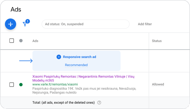Click the blue arrow pointing to the recommendation
The height and width of the screenshot is (109, 190).
[x=26, y=61]
